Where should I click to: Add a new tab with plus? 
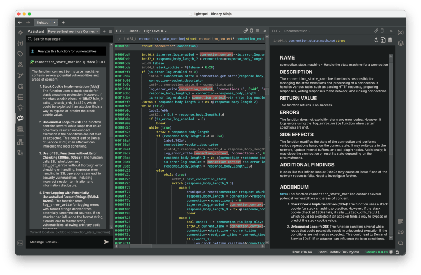pos(63,23)
